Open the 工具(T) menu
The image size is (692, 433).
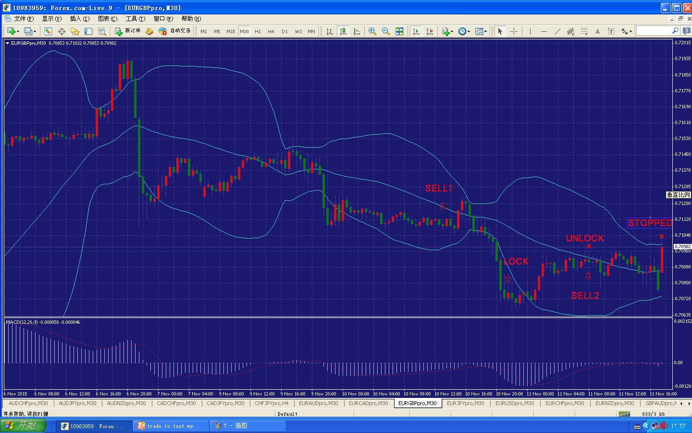[x=136, y=19]
